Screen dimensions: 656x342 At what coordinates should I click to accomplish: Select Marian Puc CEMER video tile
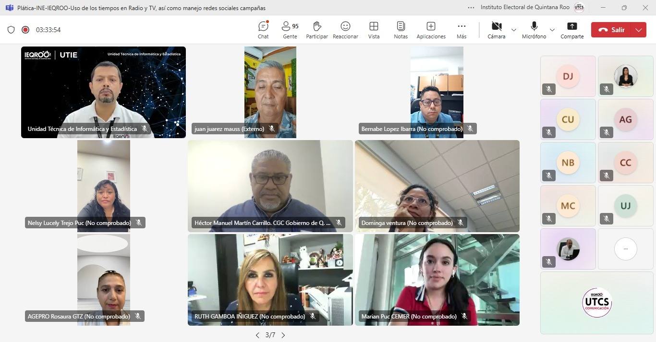coord(437,280)
